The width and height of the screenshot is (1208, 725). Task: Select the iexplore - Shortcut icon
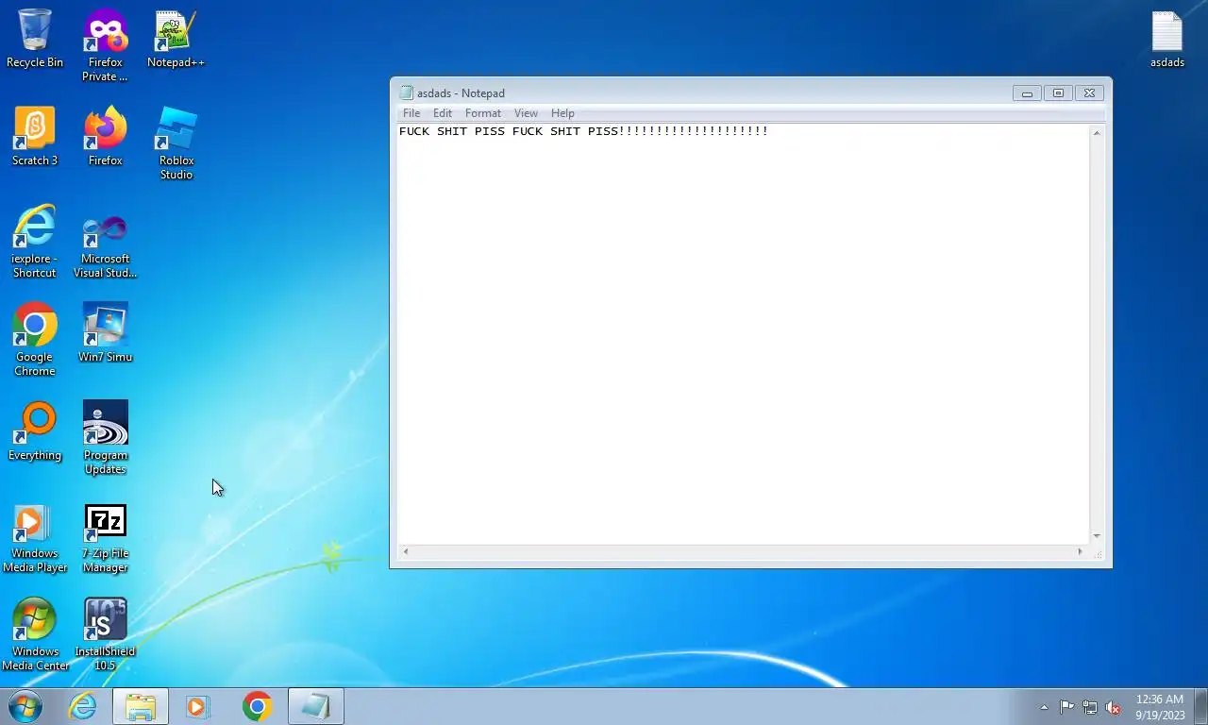[35, 242]
